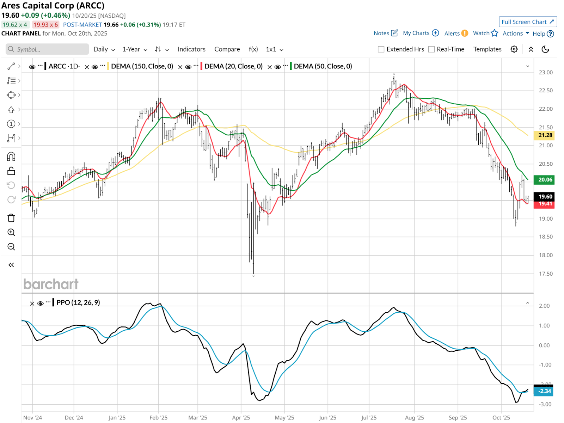Open the 1-Year period dropdown
564x423 pixels.
(x=135, y=49)
